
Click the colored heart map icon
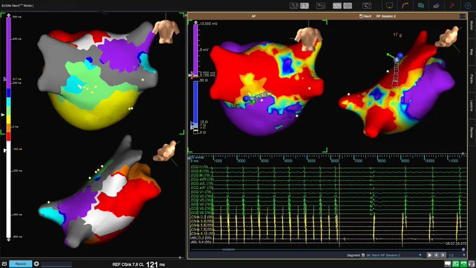tap(436, 6)
